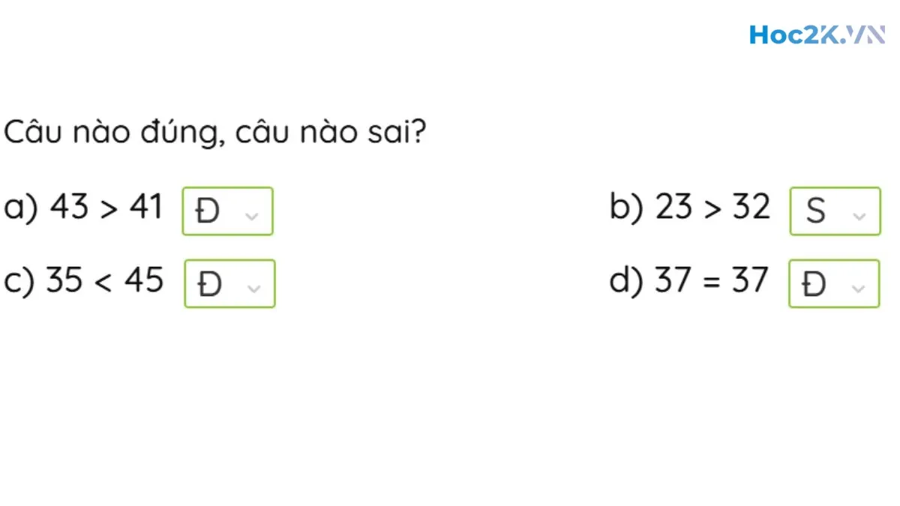Click the chevron arrow beside 37 = 37
This screenshot has height=506, width=900.
(x=859, y=287)
